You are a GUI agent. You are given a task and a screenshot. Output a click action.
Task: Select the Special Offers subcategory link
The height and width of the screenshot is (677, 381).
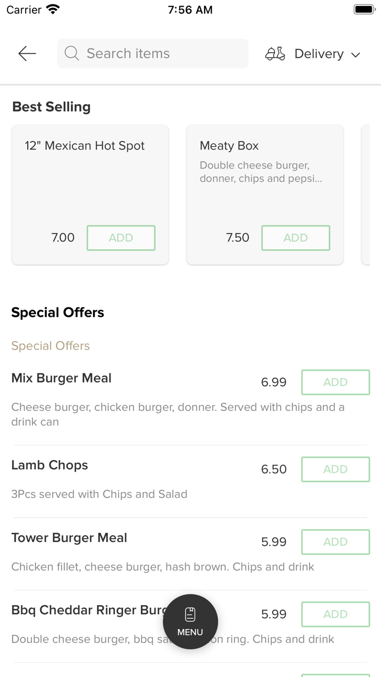51,346
